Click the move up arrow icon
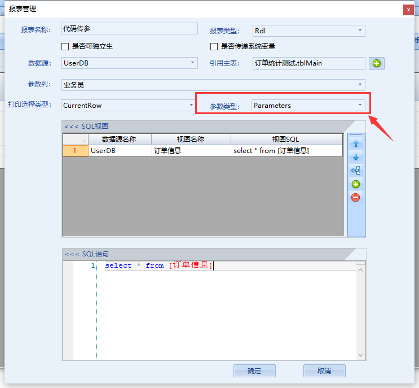Viewport: 419px width, 388px height. [x=356, y=144]
